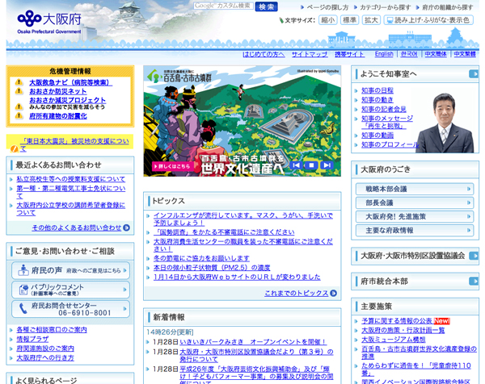This screenshot has width=485, height=384.
Task: Set text size to 縮小
Action: pos(327,20)
